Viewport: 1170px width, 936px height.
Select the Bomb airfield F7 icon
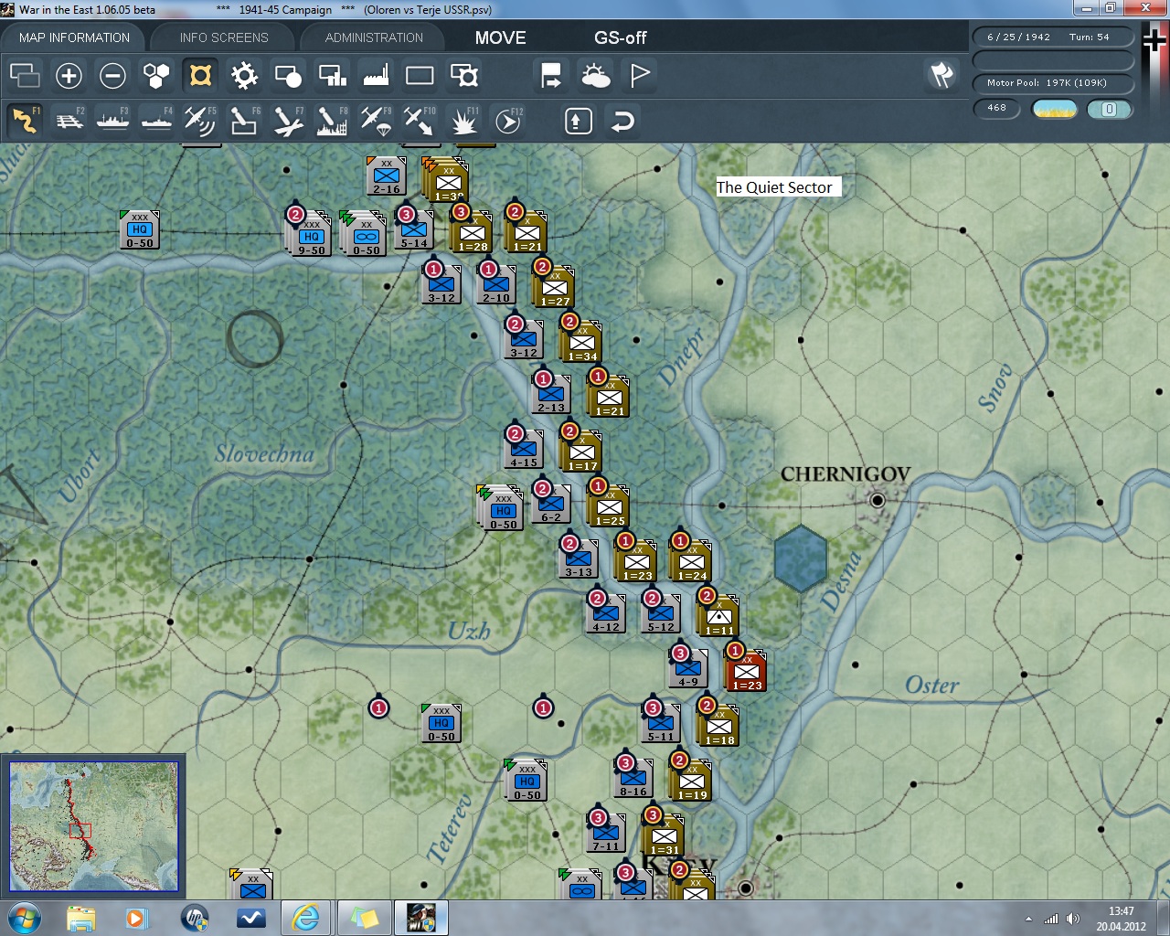coord(288,121)
